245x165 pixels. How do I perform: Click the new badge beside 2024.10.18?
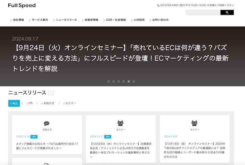click(34, 137)
